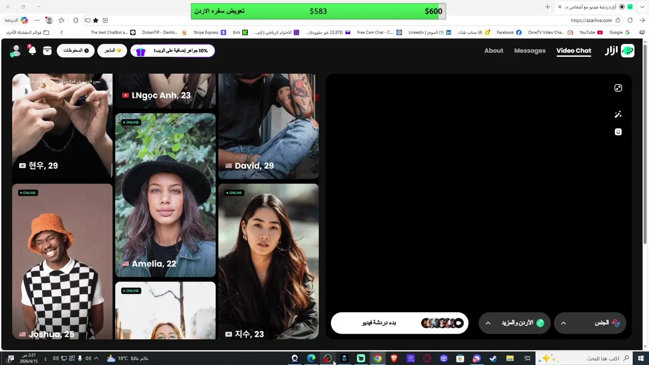The height and width of the screenshot is (365, 649).
Task: Open the collections icon in the address bar
Action: click(105, 20)
